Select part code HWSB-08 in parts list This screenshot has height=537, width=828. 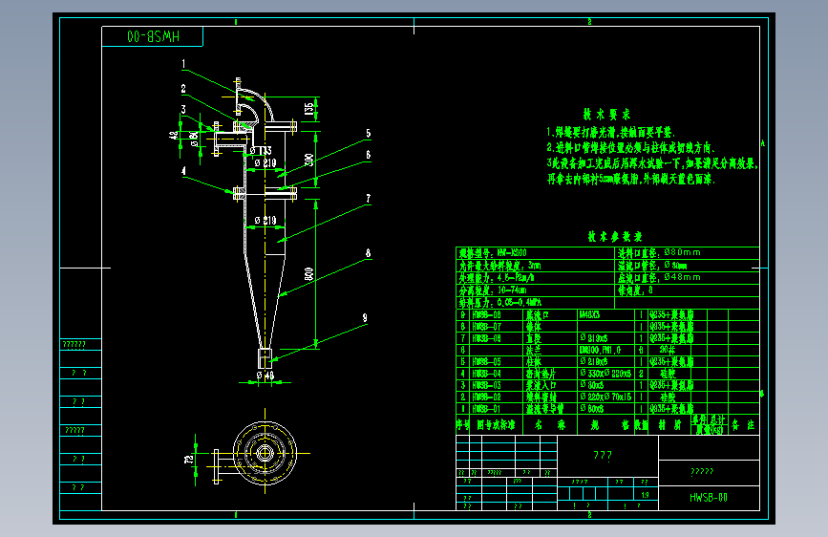486,314
